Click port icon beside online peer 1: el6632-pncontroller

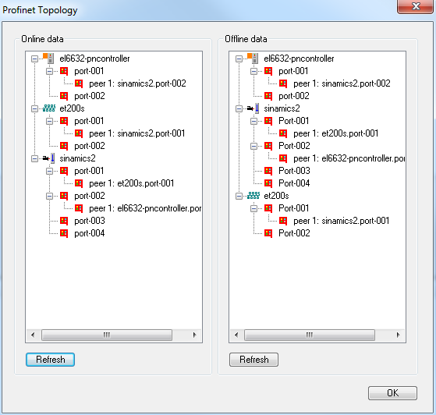pos(79,208)
